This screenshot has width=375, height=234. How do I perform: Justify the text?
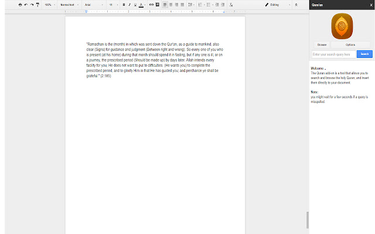pyautogui.click(x=182, y=5)
